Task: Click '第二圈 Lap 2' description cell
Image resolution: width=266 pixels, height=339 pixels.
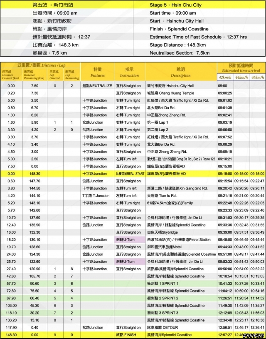Action: pyautogui.click(x=158, y=130)
